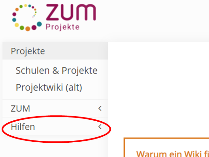The height and width of the screenshot is (157, 209).
Task: Collapse the Projekte sidebar section header
Action: 55,51
